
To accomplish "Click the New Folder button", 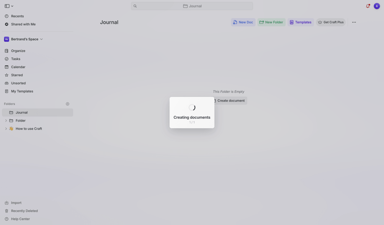I will (x=271, y=22).
